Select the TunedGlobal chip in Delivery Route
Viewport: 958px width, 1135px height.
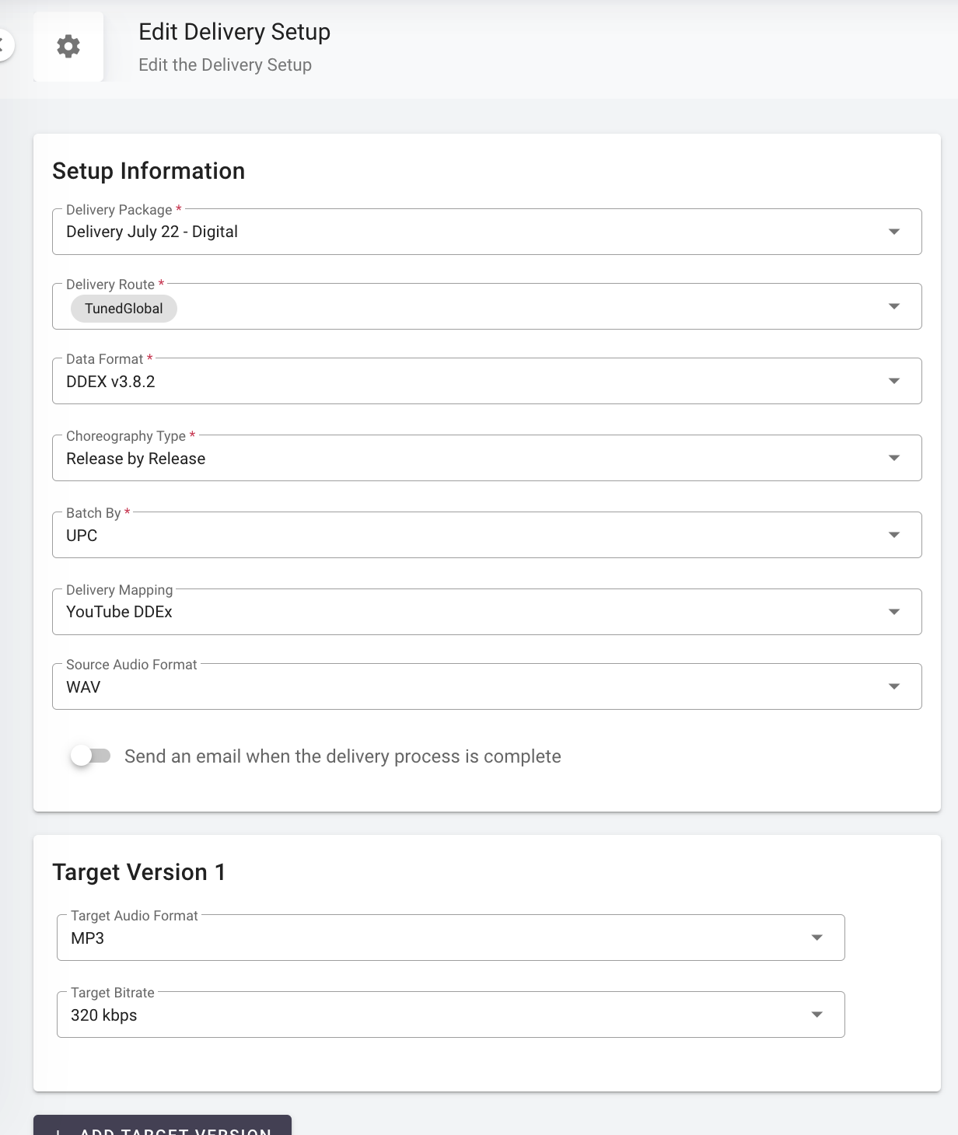tap(124, 309)
